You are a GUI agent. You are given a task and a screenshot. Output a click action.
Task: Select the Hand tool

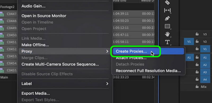[x=167, y=34]
